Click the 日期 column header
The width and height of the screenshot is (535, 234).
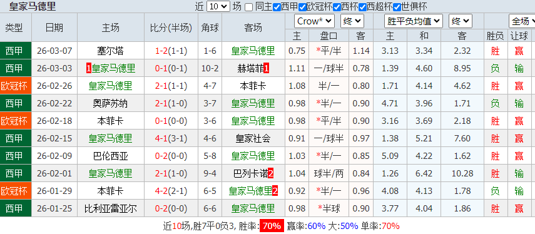point(54,28)
